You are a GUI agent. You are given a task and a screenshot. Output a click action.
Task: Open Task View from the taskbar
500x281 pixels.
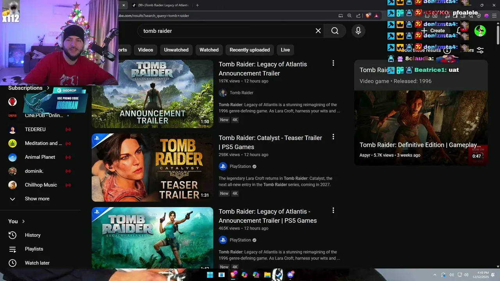(221, 275)
